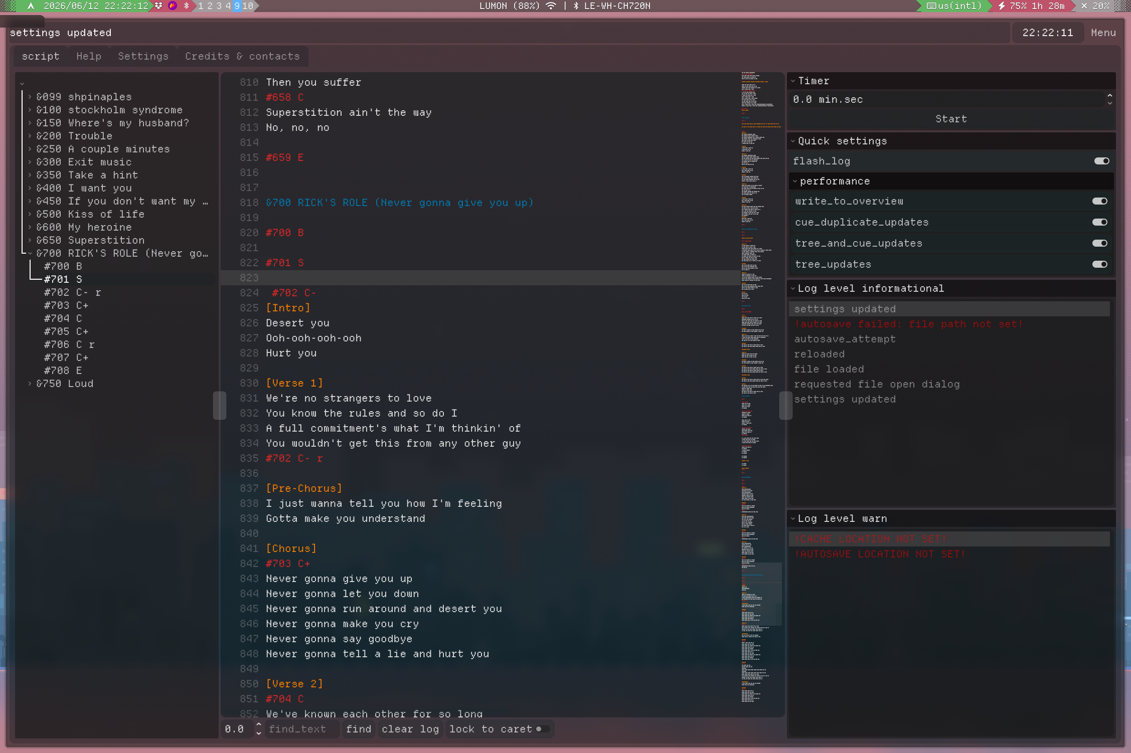Viewport: 1131px width, 753px height.
Task: Select cue #702 C- r in tree
Action: click(72, 292)
